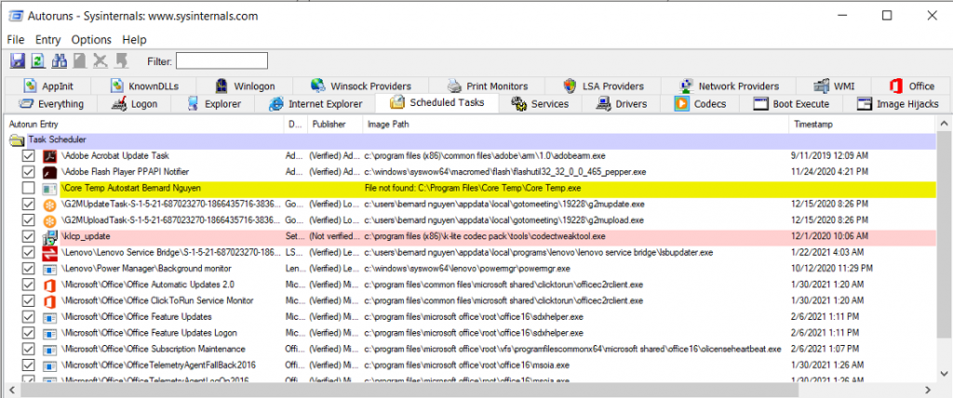This screenshot has height=398, width=953.
Task: Click the vertical scrollbar down arrow
Action: [944, 373]
